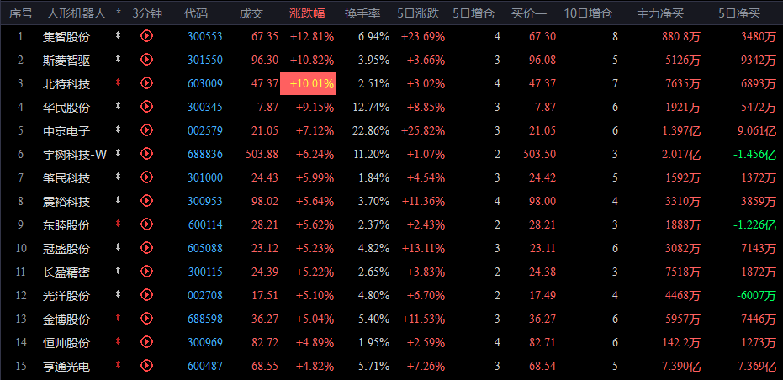Screen dimensions: 783x380
Task: Click main net buy 7.390亿
Action: pyautogui.click(x=681, y=367)
